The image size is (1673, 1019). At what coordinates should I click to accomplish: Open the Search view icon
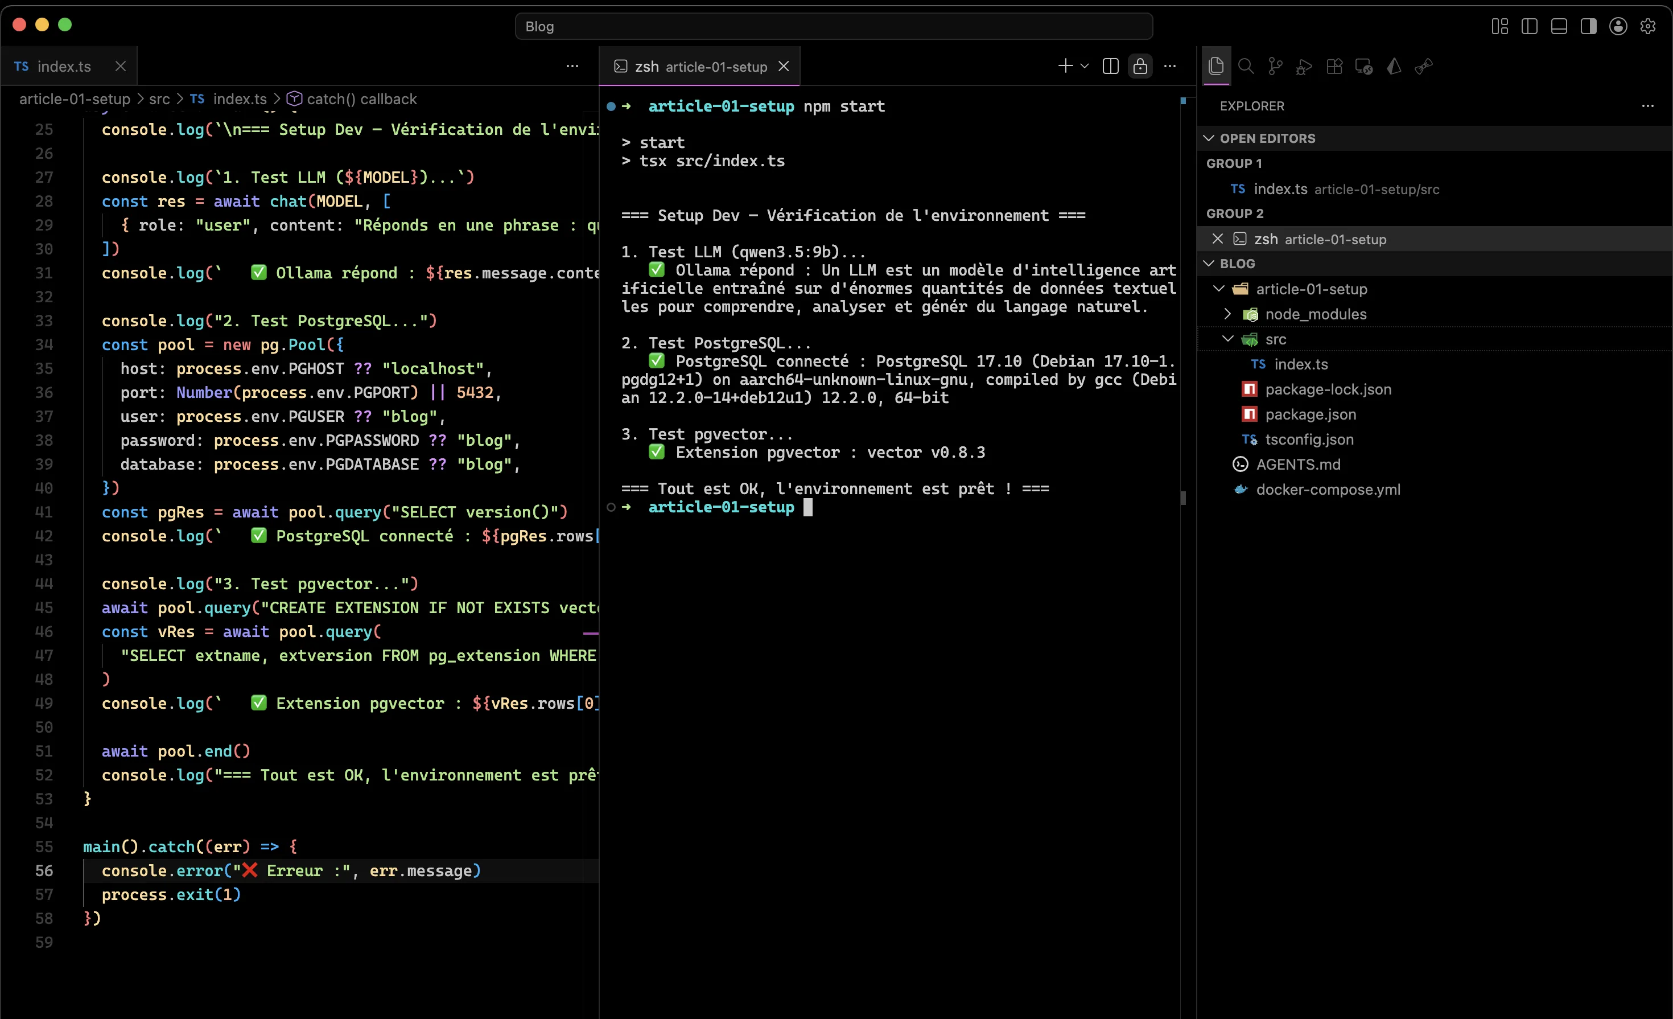coord(1246,66)
